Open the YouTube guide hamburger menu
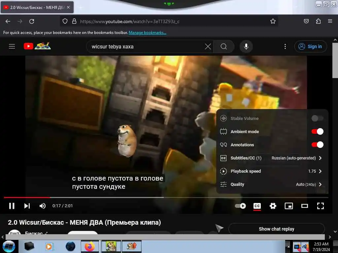 [x=12, y=46]
